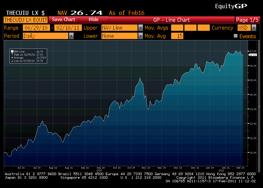Open the Page 1/5 indicator
Image resolution: width=263 pixels, height=188 pixels.
click(247, 20)
